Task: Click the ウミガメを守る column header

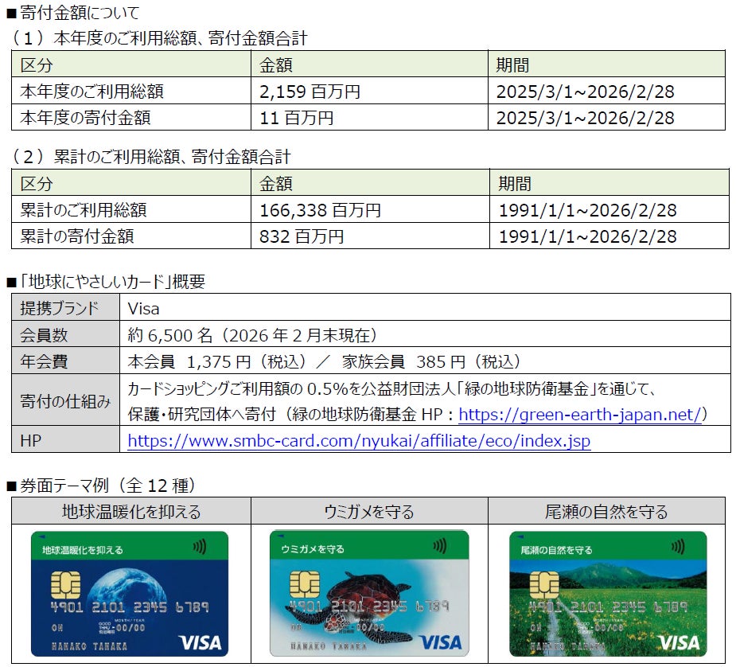Action: (369, 511)
